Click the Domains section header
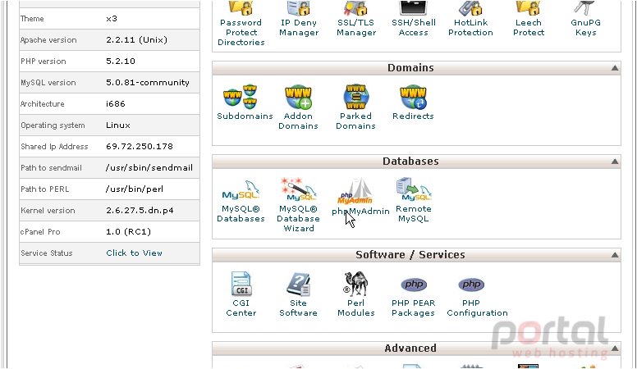 tap(416, 68)
